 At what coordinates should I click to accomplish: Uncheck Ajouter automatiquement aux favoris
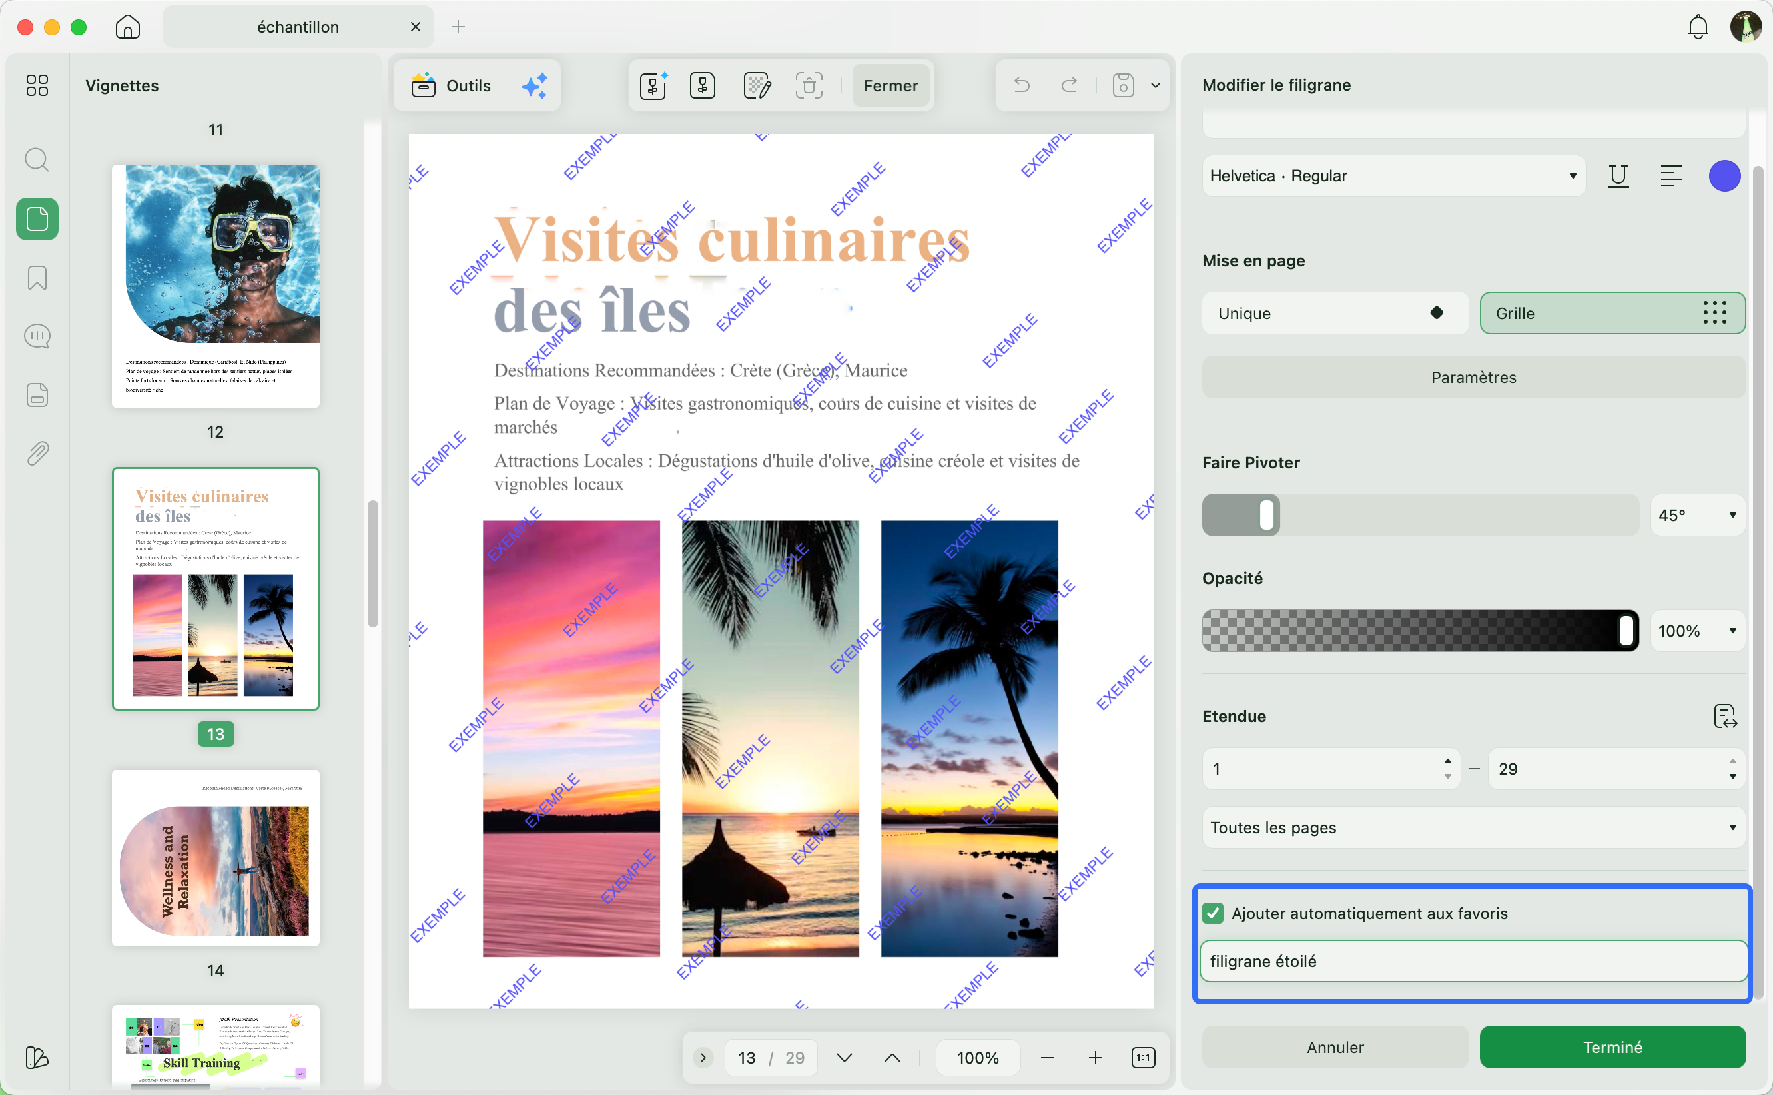click(x=1213, y=913)
